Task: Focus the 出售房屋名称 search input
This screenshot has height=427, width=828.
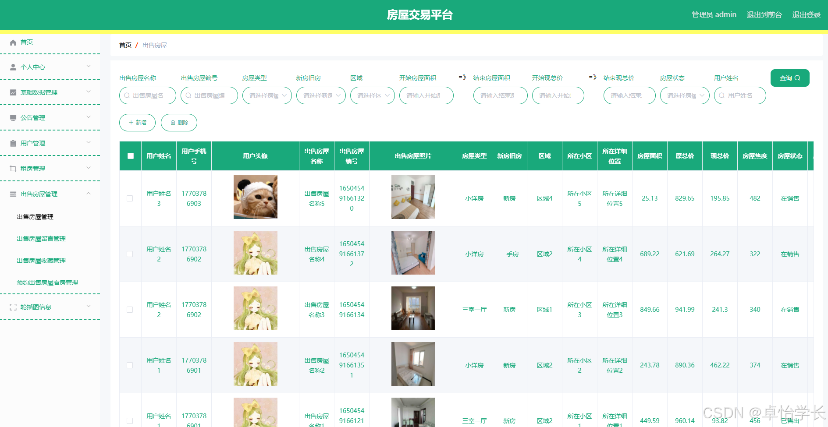Action: [148, 95]
